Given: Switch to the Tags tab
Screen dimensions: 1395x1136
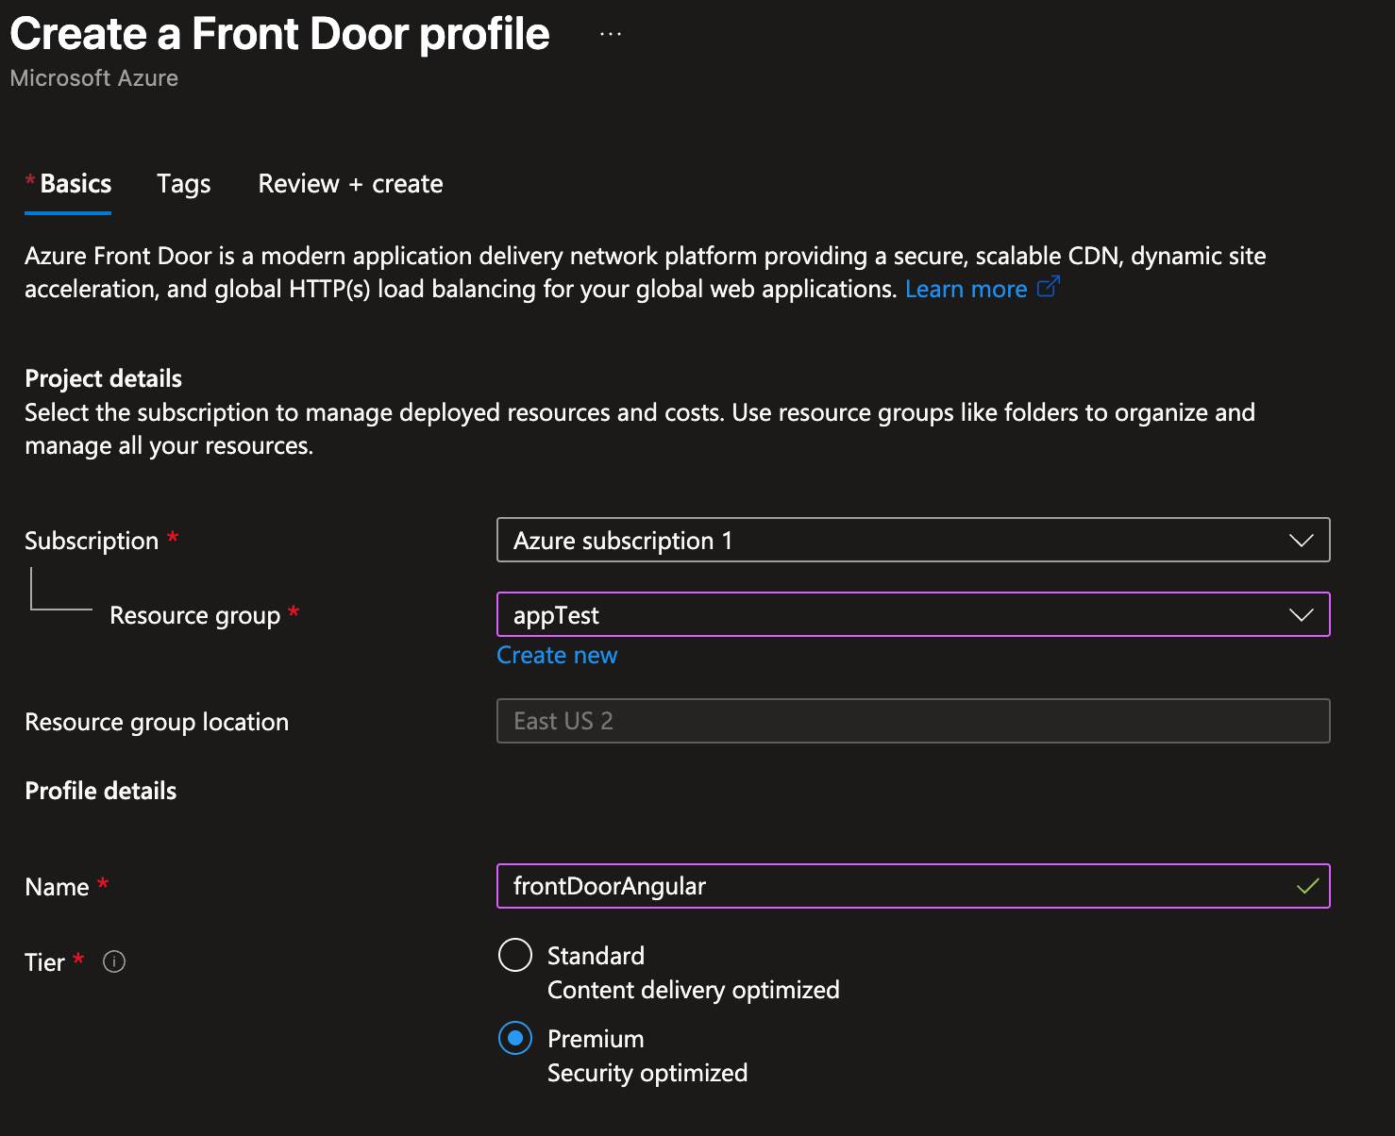Looking at the screenshot, I should (184, 184).
